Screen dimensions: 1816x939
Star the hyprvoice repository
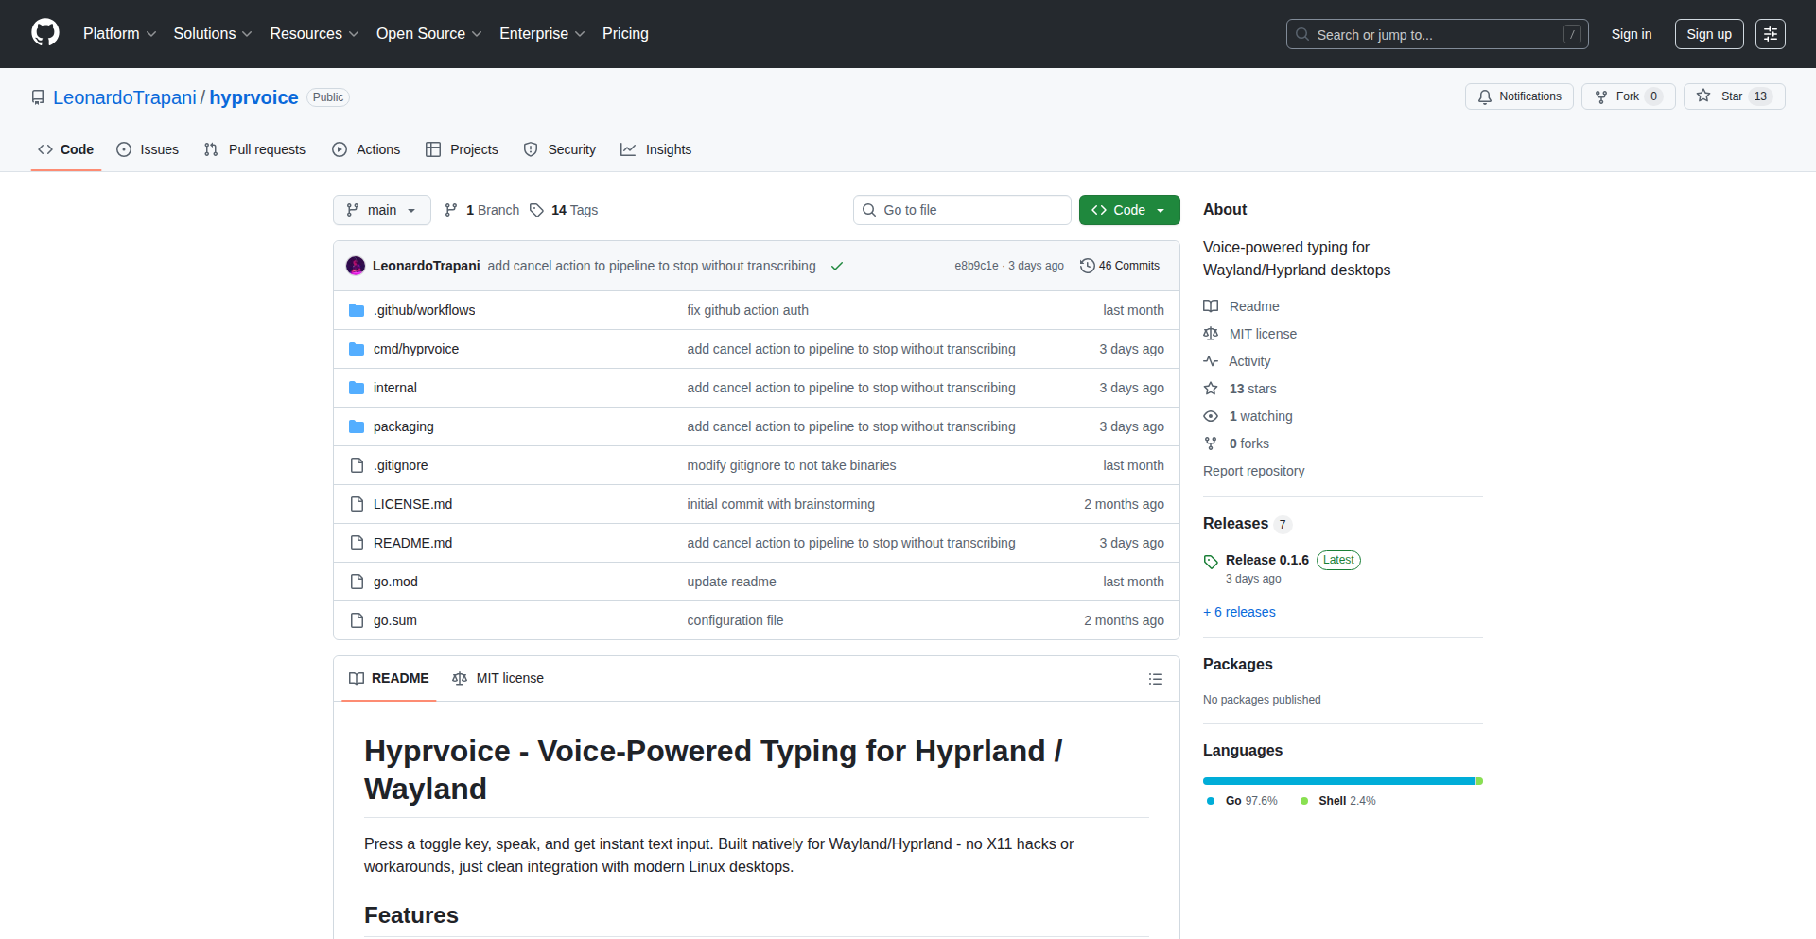(x=1733, y=96)
